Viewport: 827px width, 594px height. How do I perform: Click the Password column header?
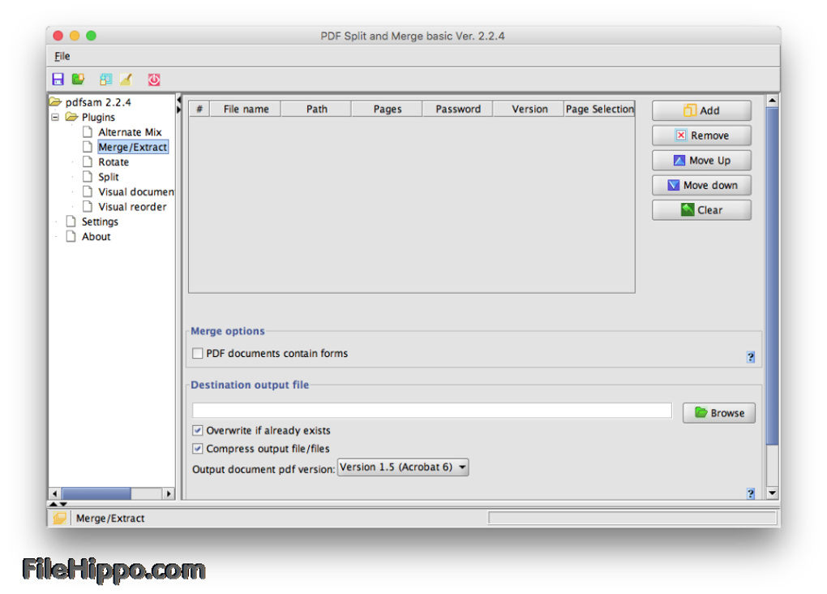(x=458, y=109)
